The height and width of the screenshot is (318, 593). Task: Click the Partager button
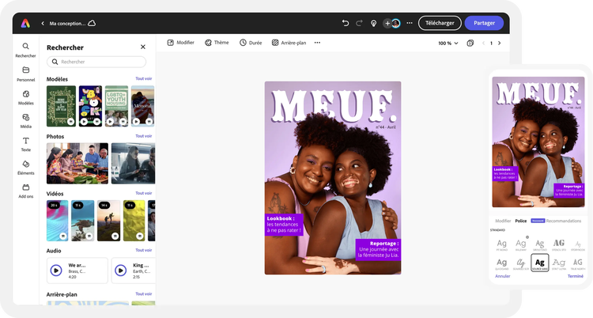click(484, 23)
